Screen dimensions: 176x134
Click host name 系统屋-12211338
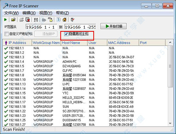coord(74,80)
